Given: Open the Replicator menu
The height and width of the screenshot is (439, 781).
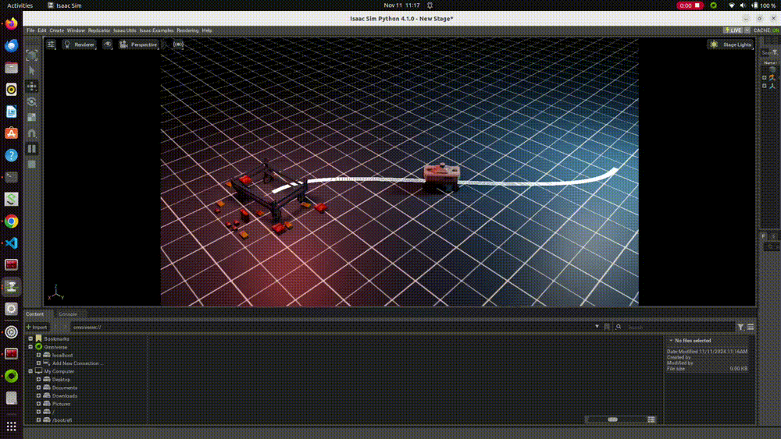Looking at the screenshot, I should (x=99, y=30).
